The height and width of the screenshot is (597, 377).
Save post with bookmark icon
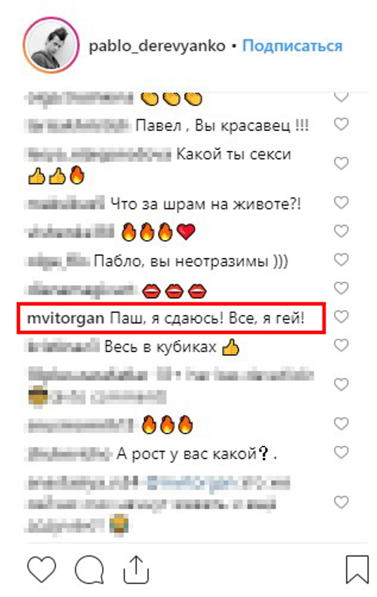(x=357, y=570)
